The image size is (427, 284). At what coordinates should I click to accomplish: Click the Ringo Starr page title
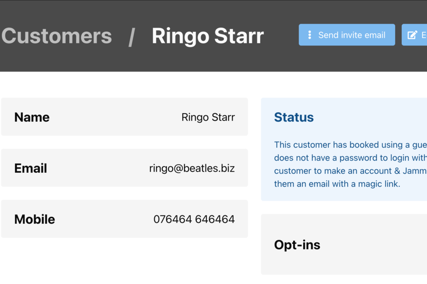[x=207, y=36]
